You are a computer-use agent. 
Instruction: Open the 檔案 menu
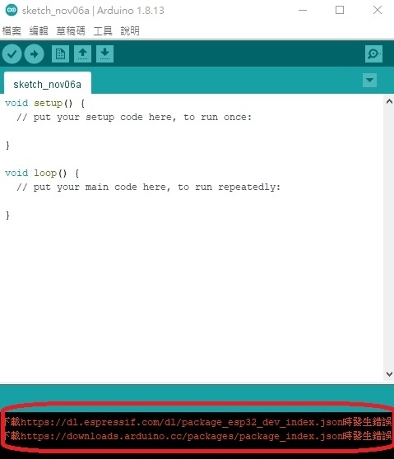click(12, 30)
